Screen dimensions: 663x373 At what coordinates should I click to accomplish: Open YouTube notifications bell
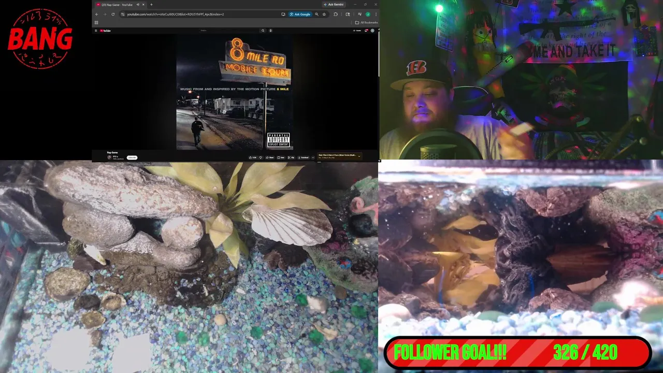(366, 31)
